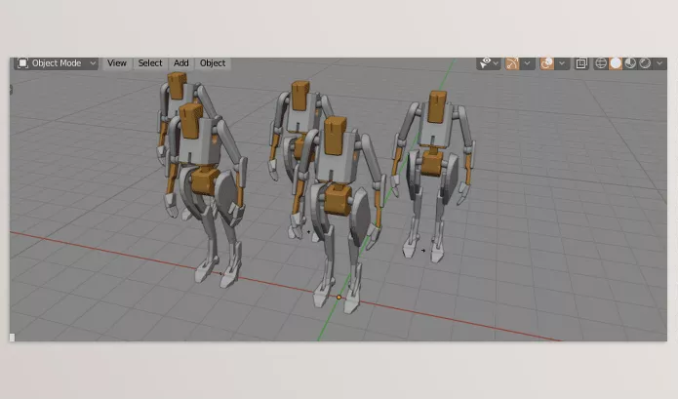The image size is (678, 399).
Task: Toggle the Show Overlays button
Action: [546, 63]
